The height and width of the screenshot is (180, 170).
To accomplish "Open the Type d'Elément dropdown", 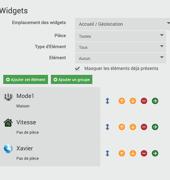I will coord(121,47).
